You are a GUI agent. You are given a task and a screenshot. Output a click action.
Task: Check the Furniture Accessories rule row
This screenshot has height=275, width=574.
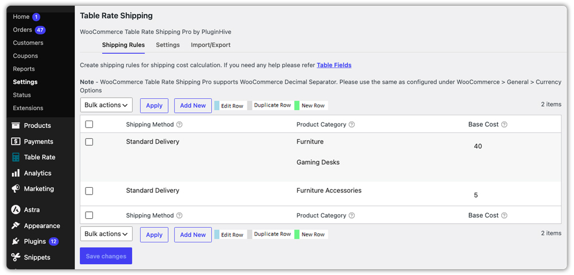pos(89,191)
